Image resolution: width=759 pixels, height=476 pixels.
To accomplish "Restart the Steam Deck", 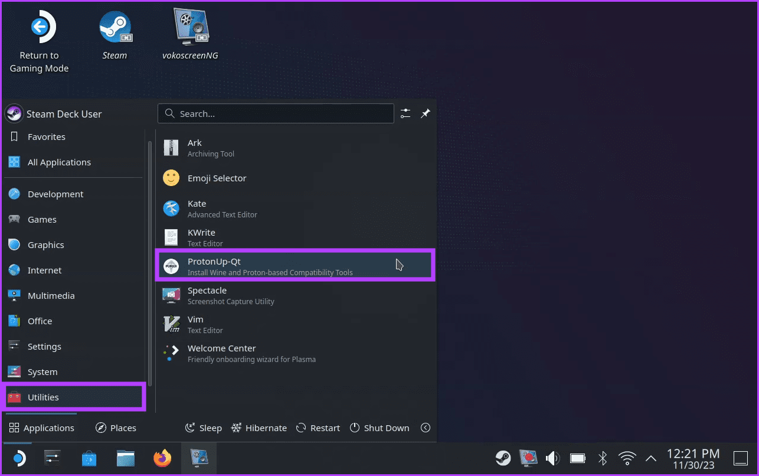I will coord(318,428).
